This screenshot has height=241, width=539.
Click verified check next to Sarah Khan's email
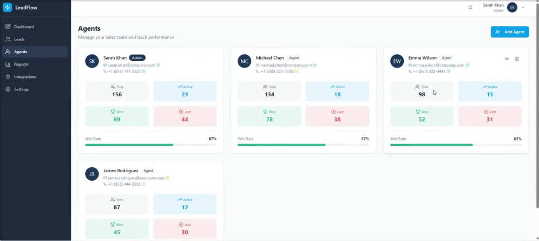coord(158,65)
